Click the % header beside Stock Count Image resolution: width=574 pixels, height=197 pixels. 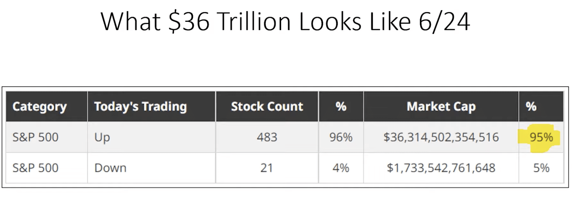pyautogui.click(x=341, y=107)
